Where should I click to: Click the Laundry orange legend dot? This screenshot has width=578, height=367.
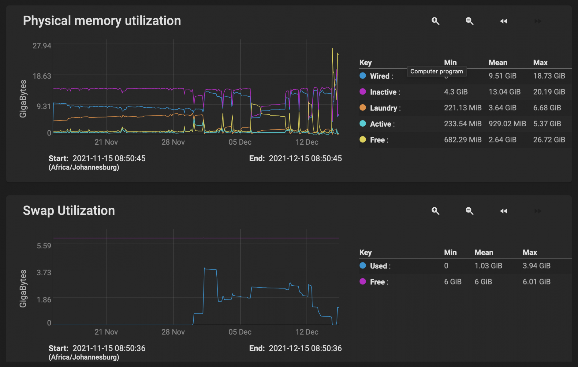pyautogui.click(x=363, y=108)
